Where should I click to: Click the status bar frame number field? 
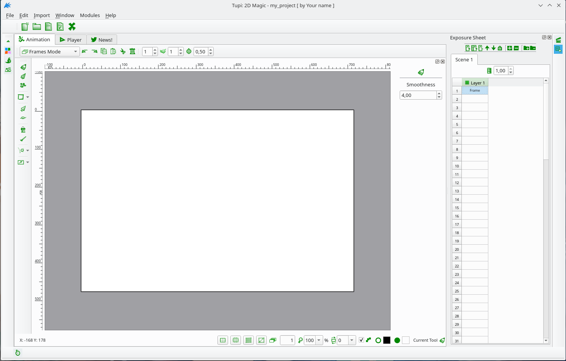288,340
